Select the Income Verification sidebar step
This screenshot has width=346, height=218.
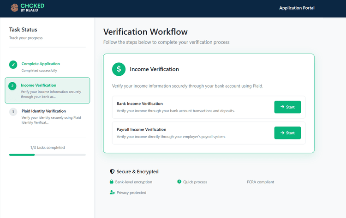[48, 91]
